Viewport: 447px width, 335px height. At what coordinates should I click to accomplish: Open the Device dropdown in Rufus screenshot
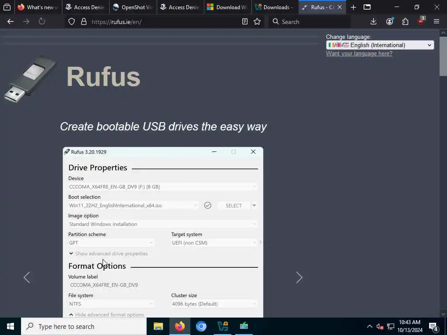tap(162, 187)
